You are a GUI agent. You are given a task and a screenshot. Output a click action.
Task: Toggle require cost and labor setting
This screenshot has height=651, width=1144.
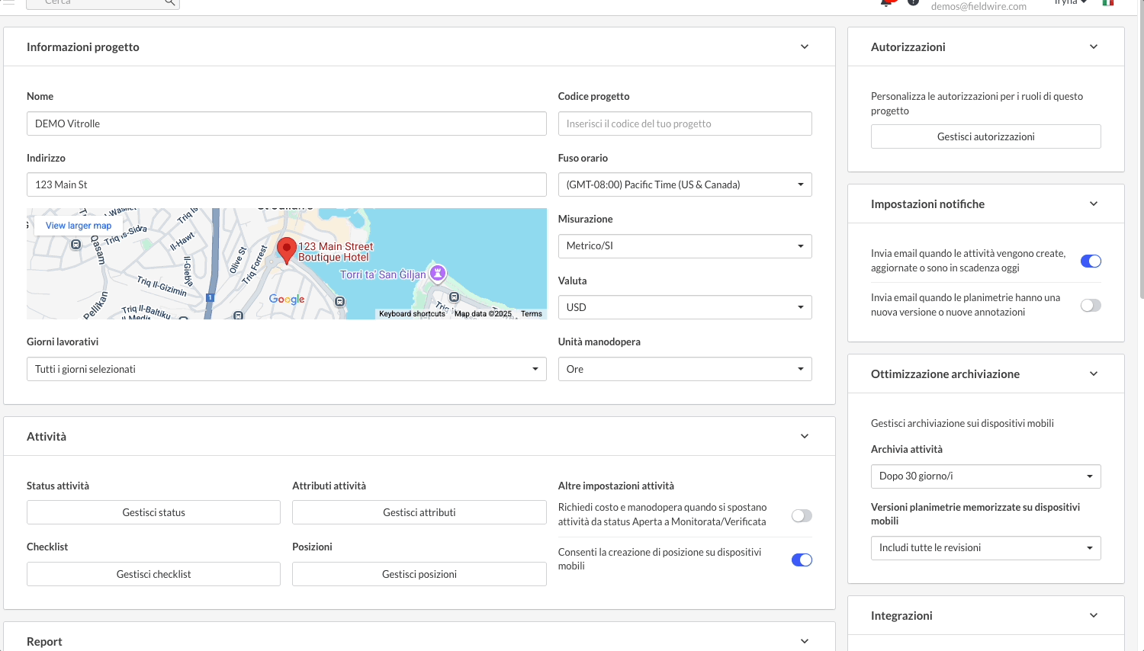pyautogui.click(x=802, y=516)
